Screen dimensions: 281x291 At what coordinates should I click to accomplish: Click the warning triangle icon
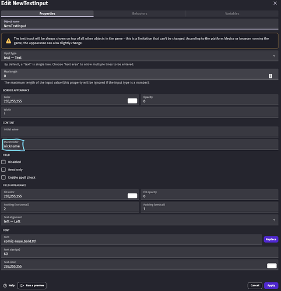click(x=8, y=41)
